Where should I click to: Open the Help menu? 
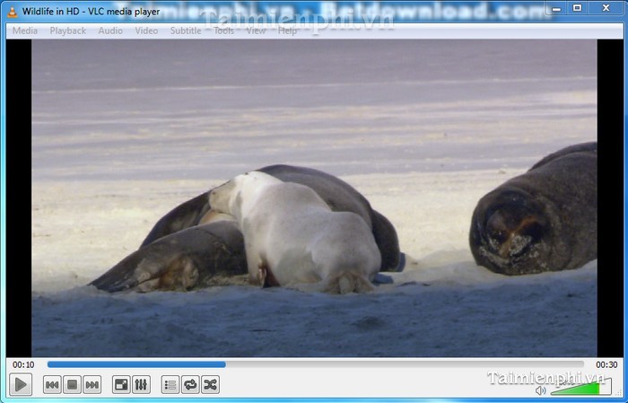(287, 31)
